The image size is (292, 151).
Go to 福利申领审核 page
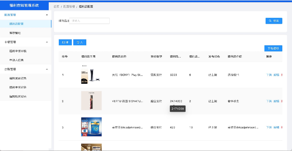18,51
